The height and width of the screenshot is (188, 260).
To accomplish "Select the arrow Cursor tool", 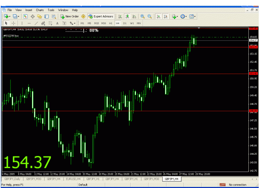I will [6, 23].
